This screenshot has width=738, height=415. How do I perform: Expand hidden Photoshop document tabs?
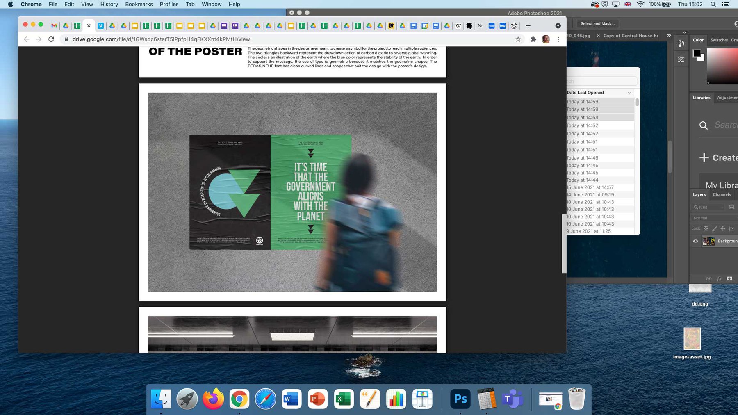tap(669, 36)
